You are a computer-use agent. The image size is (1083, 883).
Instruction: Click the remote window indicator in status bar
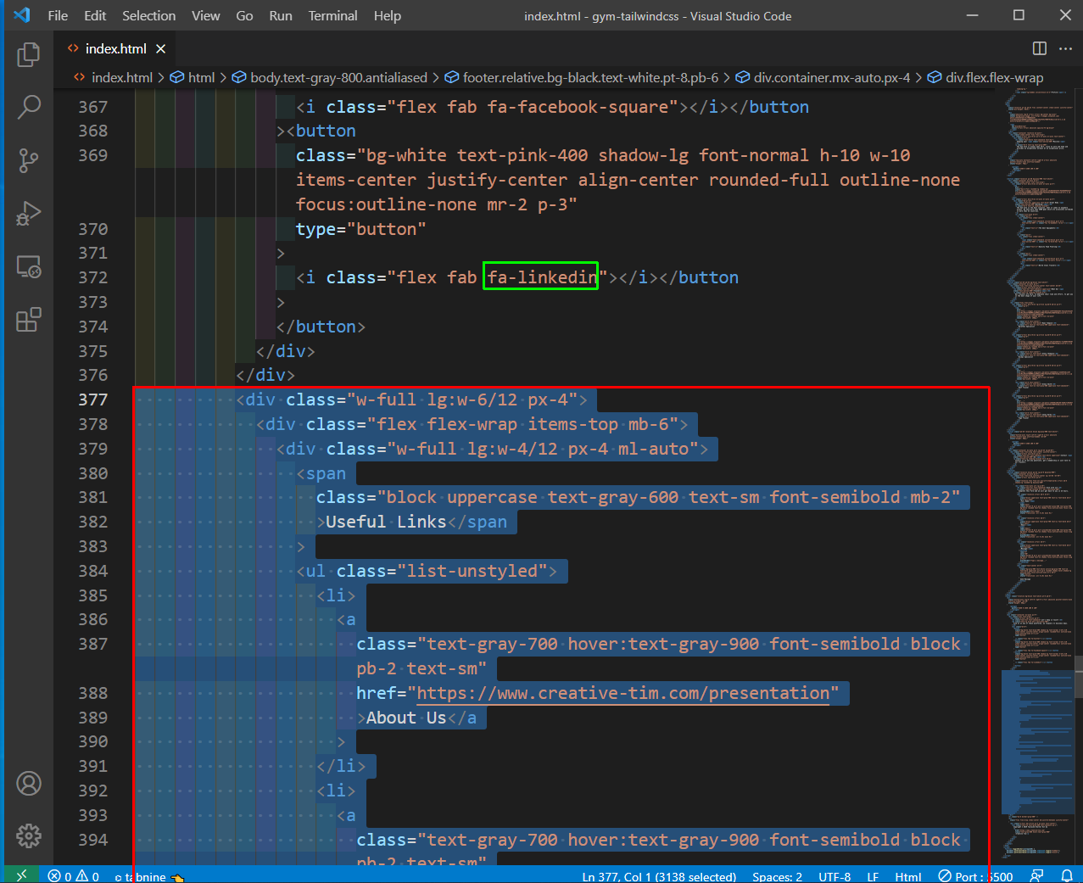(x=21, y=875)
